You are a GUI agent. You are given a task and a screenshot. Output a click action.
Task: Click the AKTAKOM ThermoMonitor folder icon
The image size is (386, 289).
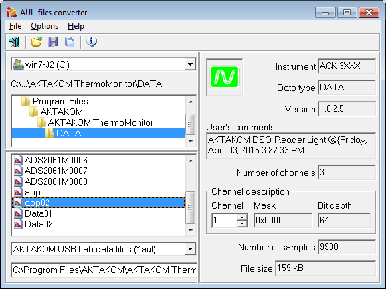click(x=41, y=122)
